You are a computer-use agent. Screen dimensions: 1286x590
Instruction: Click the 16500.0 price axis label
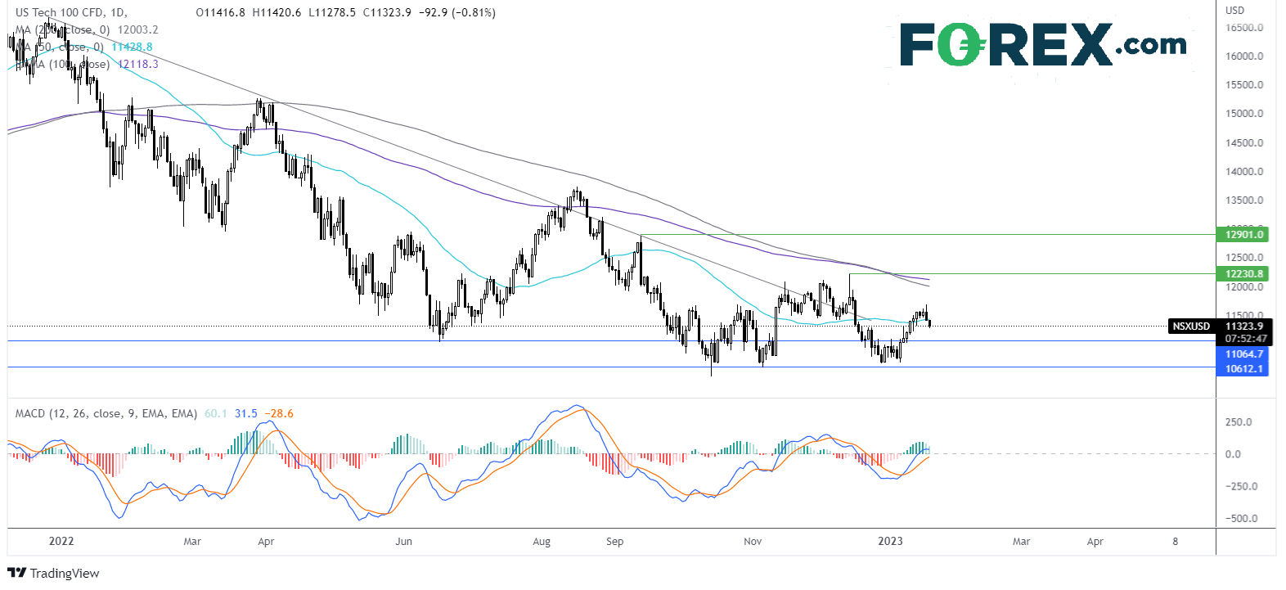click(x=1243, y=27)
